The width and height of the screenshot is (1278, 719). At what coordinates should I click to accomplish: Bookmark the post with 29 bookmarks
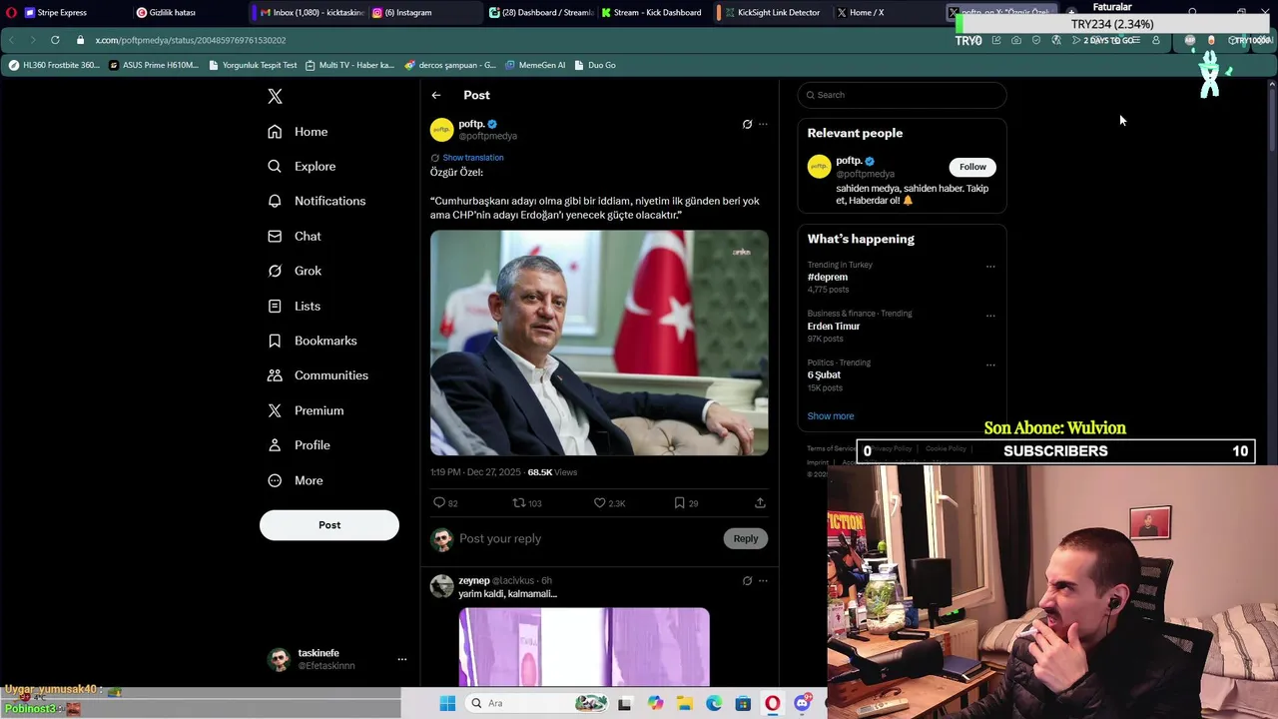(680, 503)
